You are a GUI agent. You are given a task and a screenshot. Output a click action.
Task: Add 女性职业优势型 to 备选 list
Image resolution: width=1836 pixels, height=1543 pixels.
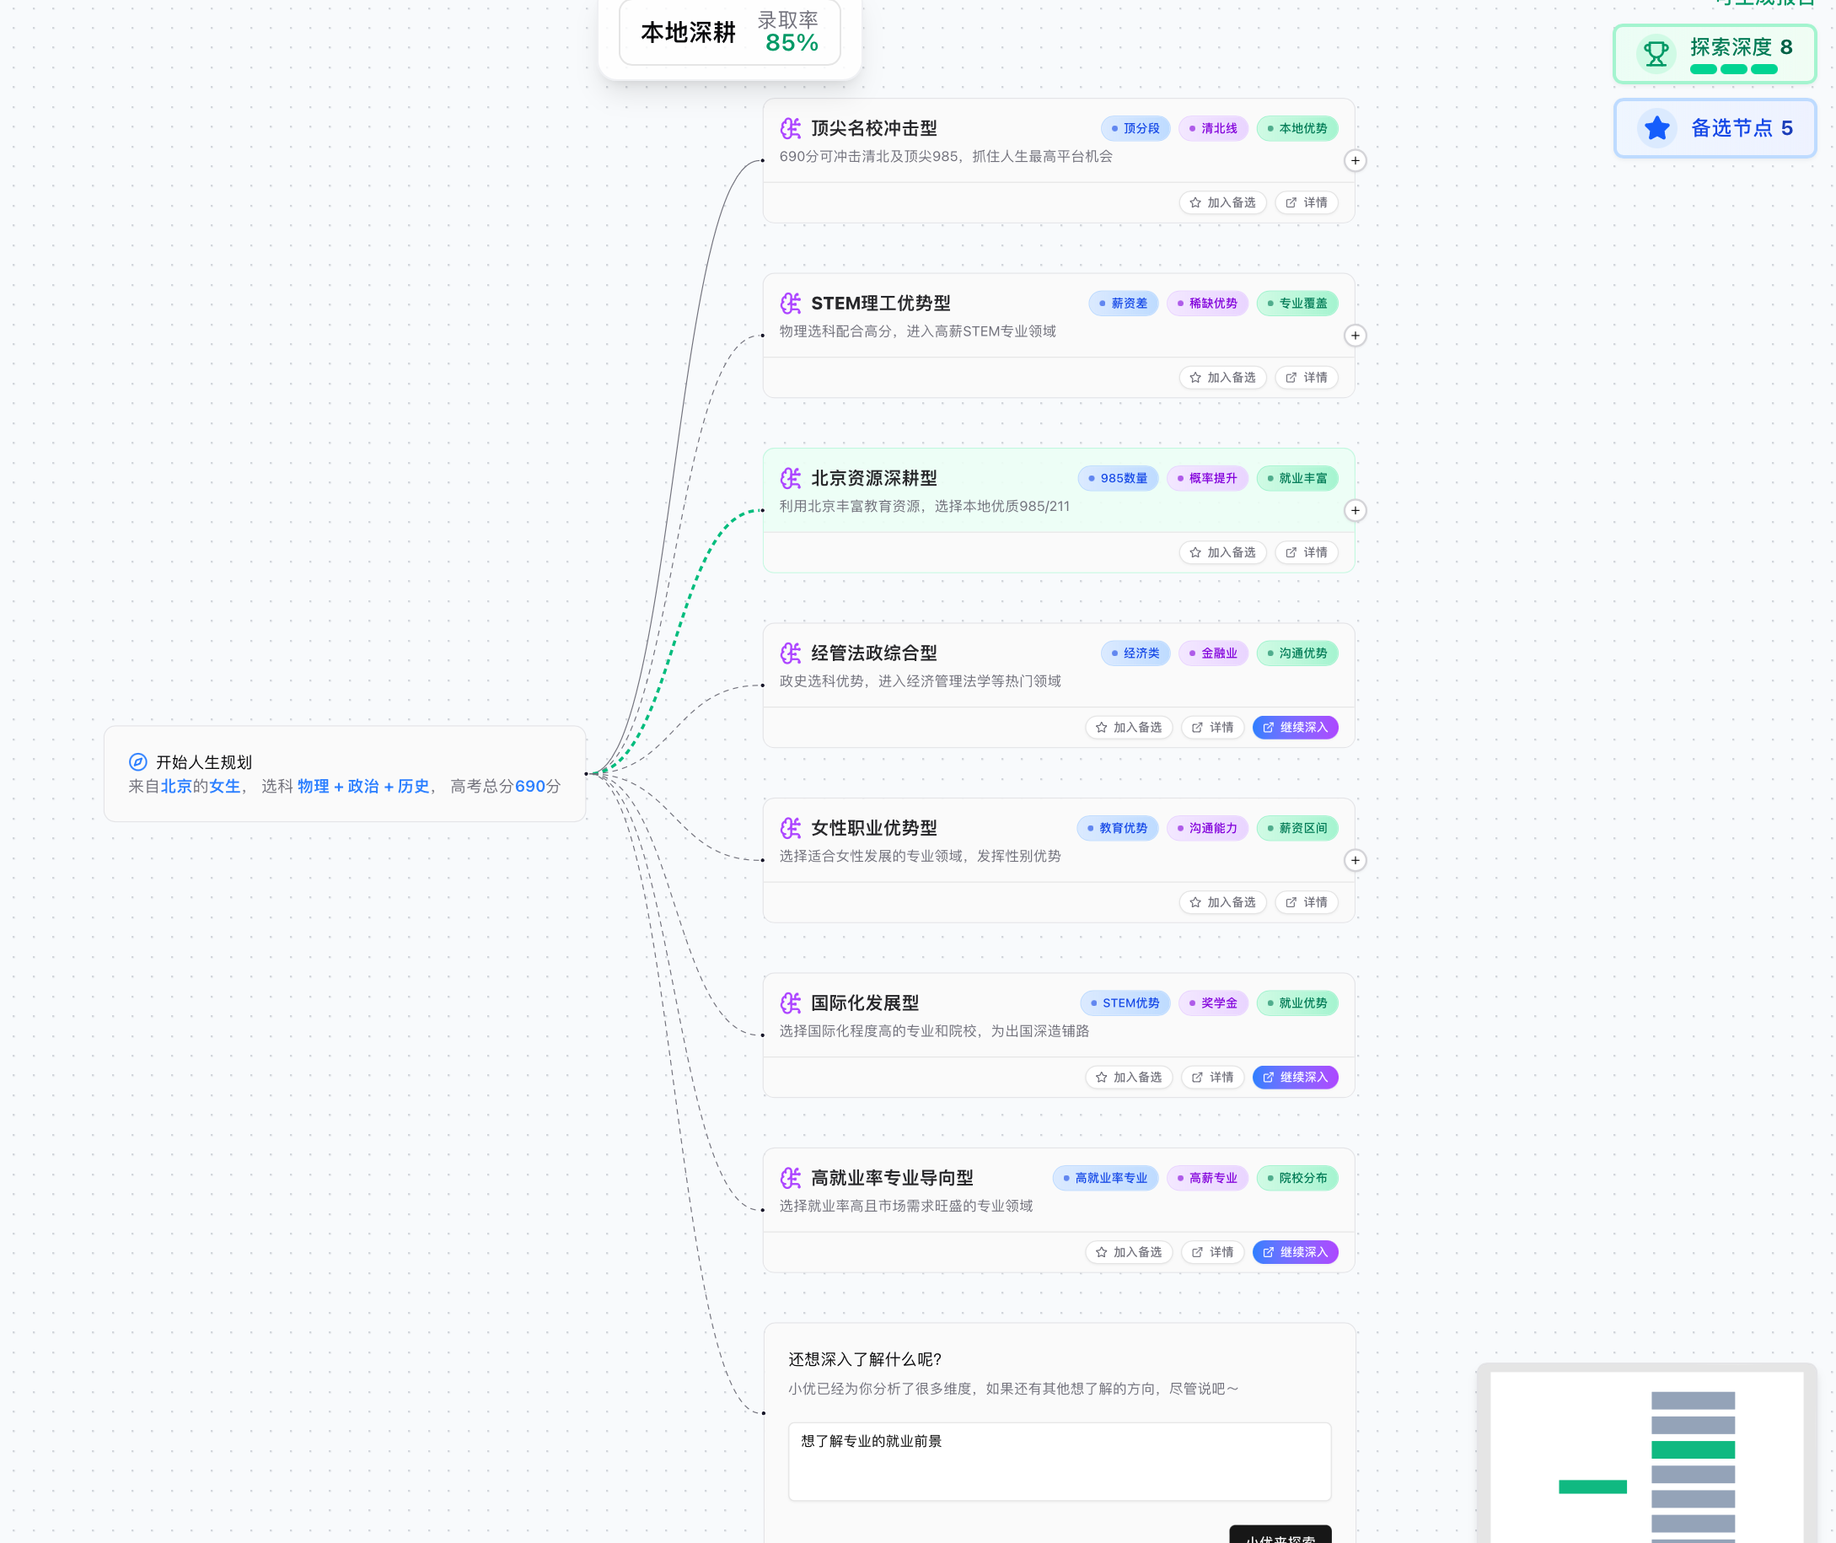point(1222,903)
